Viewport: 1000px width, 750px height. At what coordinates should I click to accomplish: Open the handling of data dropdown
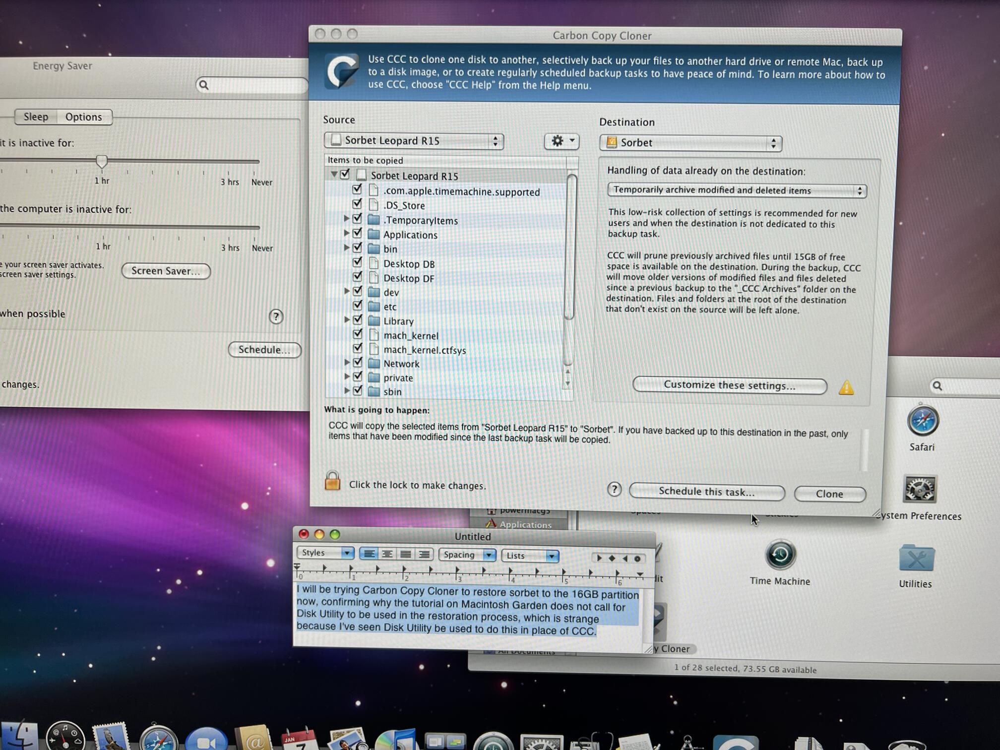click(737, 190)
